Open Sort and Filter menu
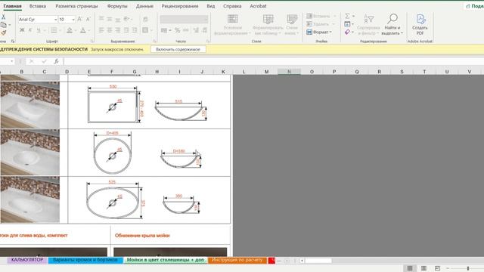Image resolution: width=484 pixels, height=272 pixels. coord(368,25)
